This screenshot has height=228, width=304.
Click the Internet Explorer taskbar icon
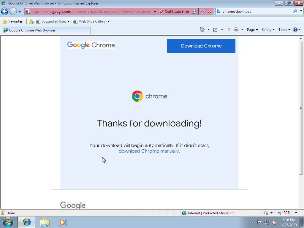pyautogui.click(x=26, y=222)
